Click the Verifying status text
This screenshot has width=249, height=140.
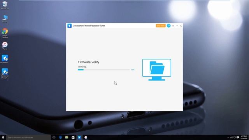[x=82, y=66]
